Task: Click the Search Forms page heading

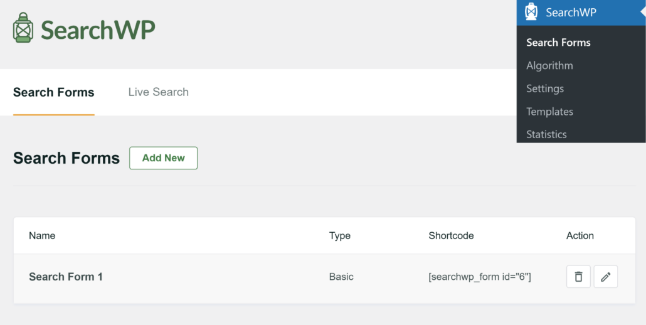Action: click(66, 158)
